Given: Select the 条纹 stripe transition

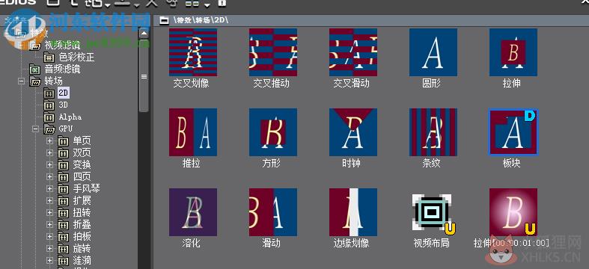Looking at the screenshot, I should (433, 132).
